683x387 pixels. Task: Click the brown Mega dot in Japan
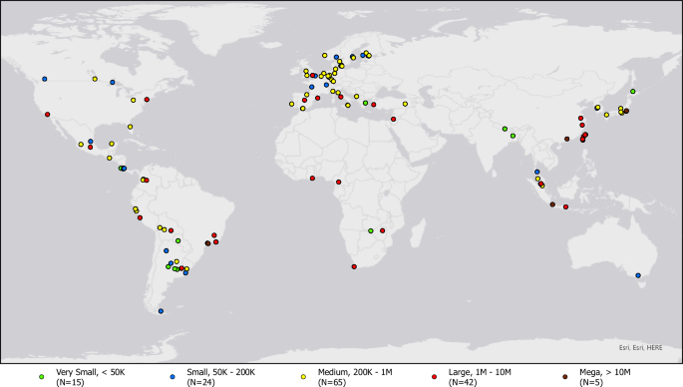tap(626, 111)
